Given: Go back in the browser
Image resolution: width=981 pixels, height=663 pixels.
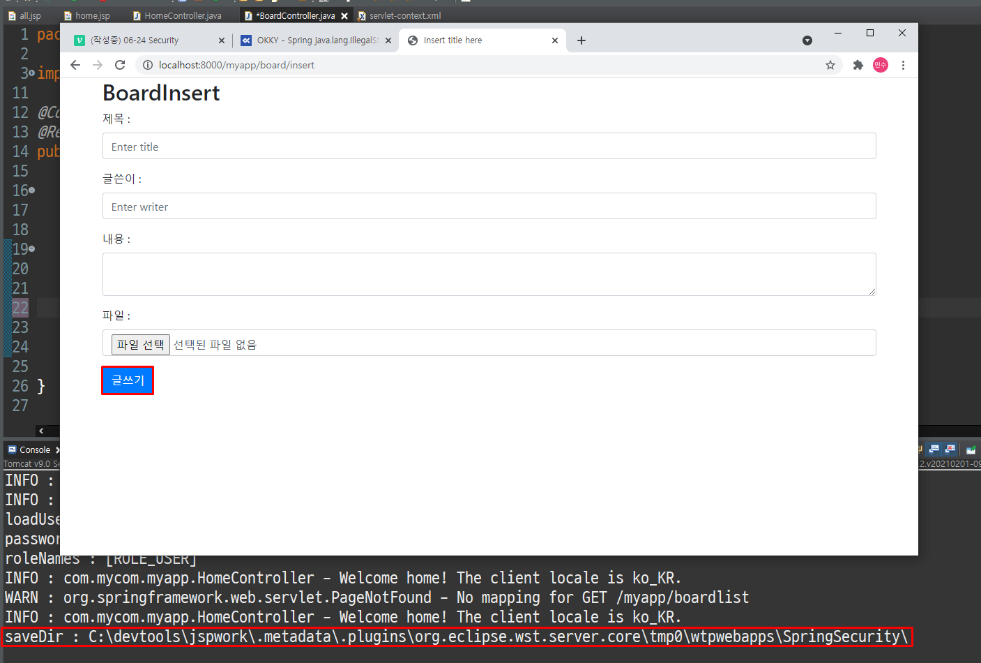Looking at the screenshot, I should coord(75,65).
